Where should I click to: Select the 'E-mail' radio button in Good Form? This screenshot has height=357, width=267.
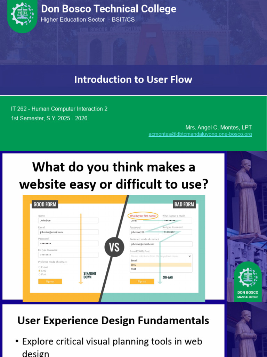(x=39, y=267)
